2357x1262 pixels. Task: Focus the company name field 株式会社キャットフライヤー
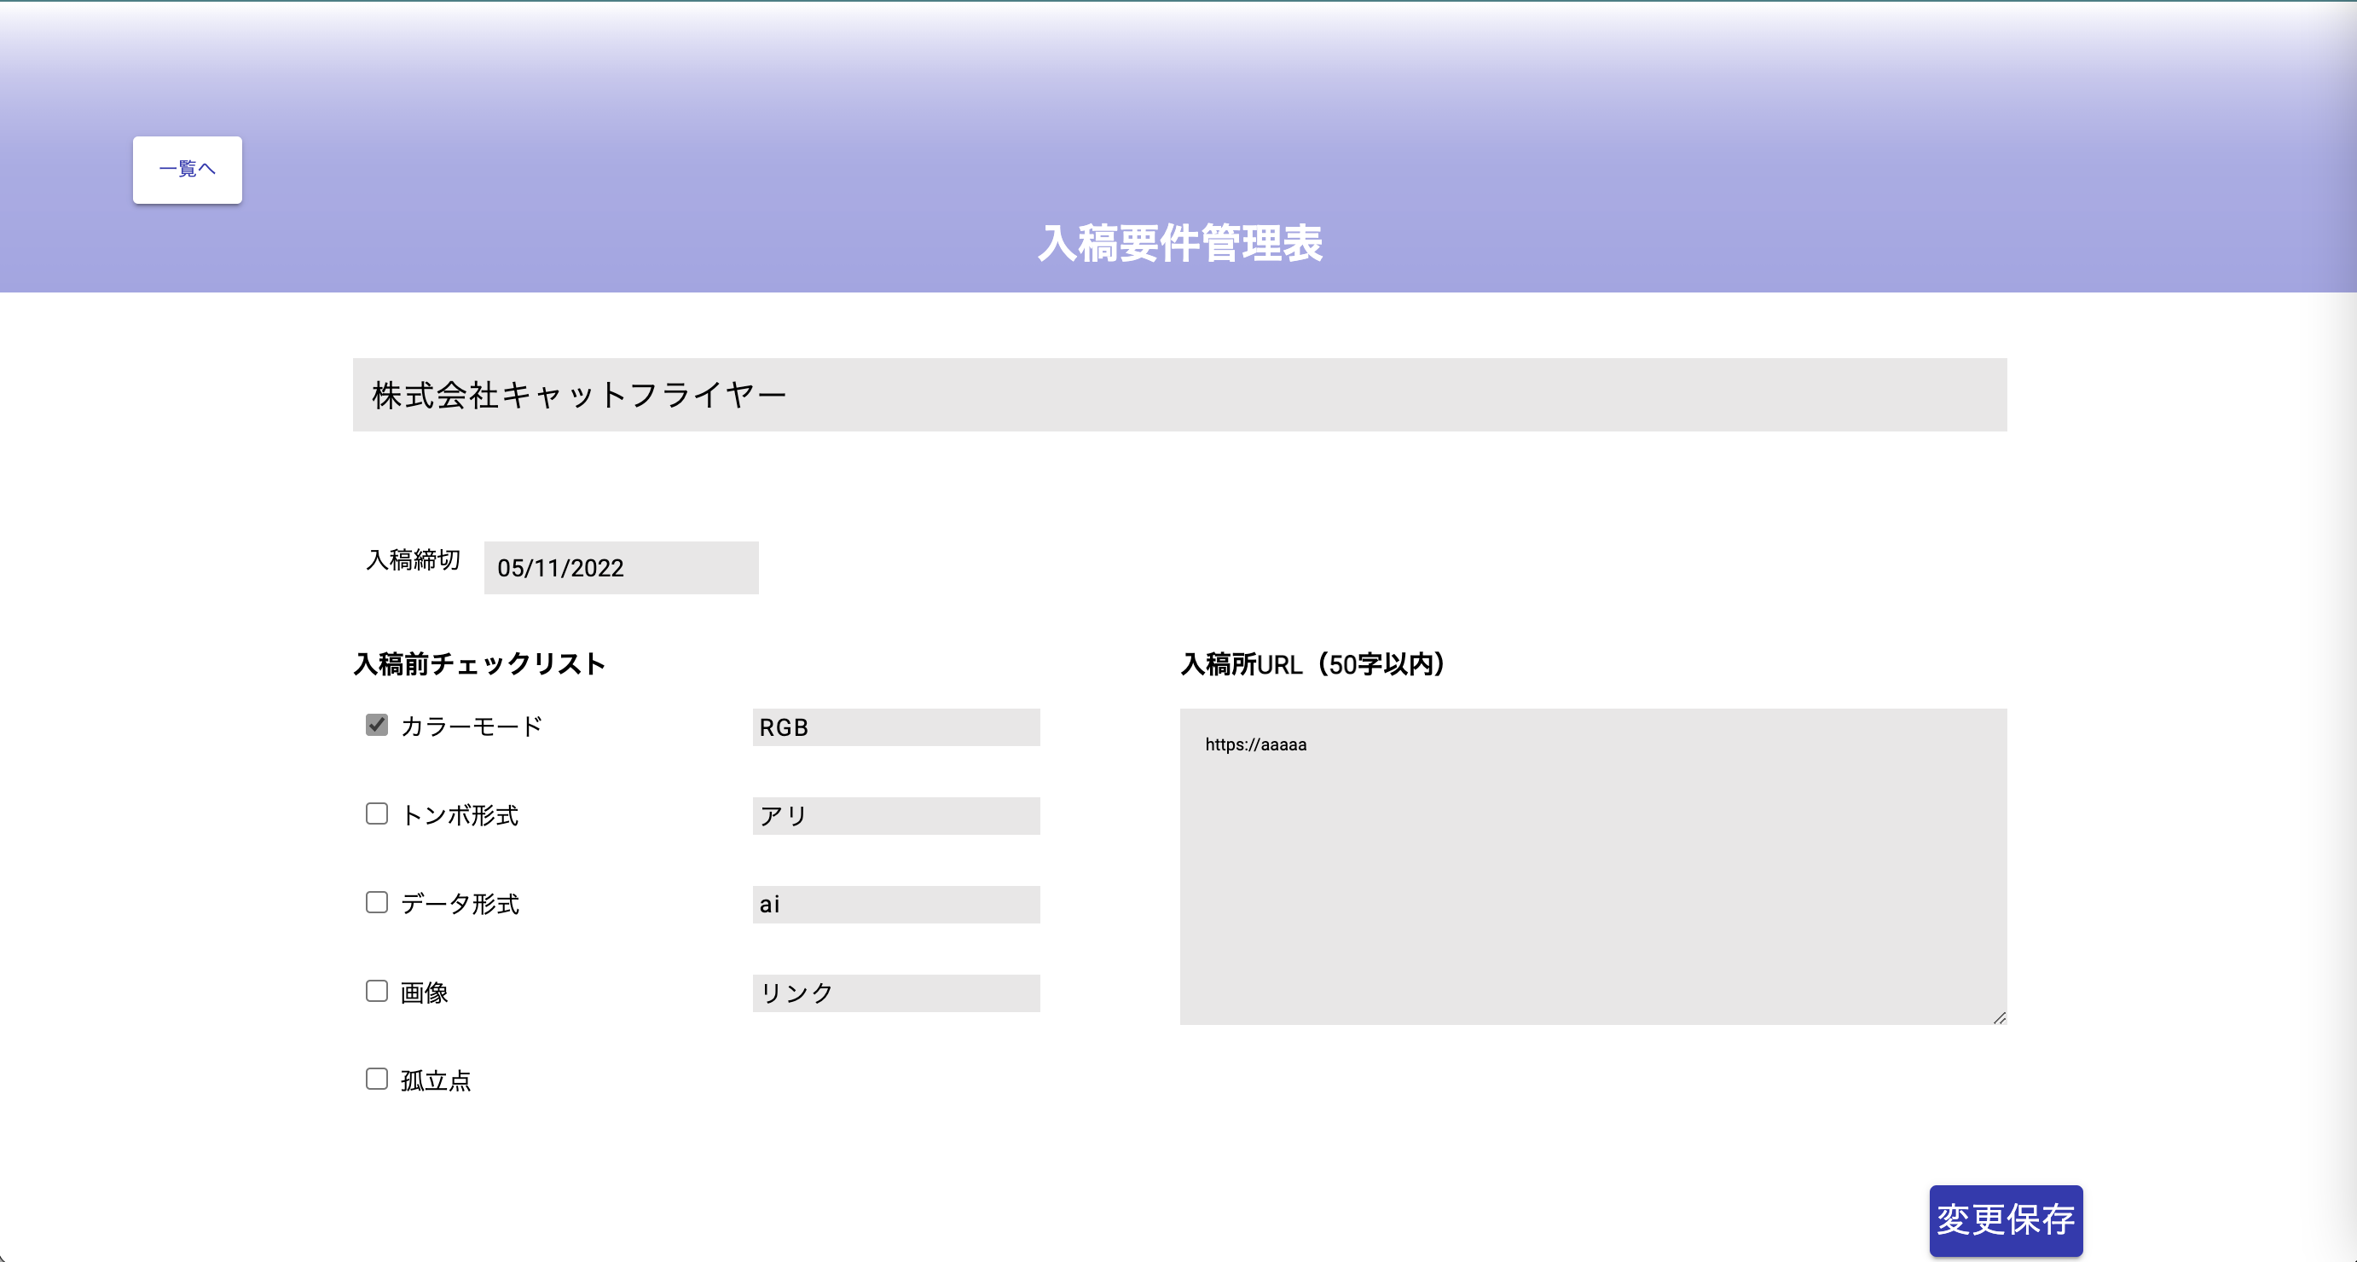click(x=1179, y=395)
